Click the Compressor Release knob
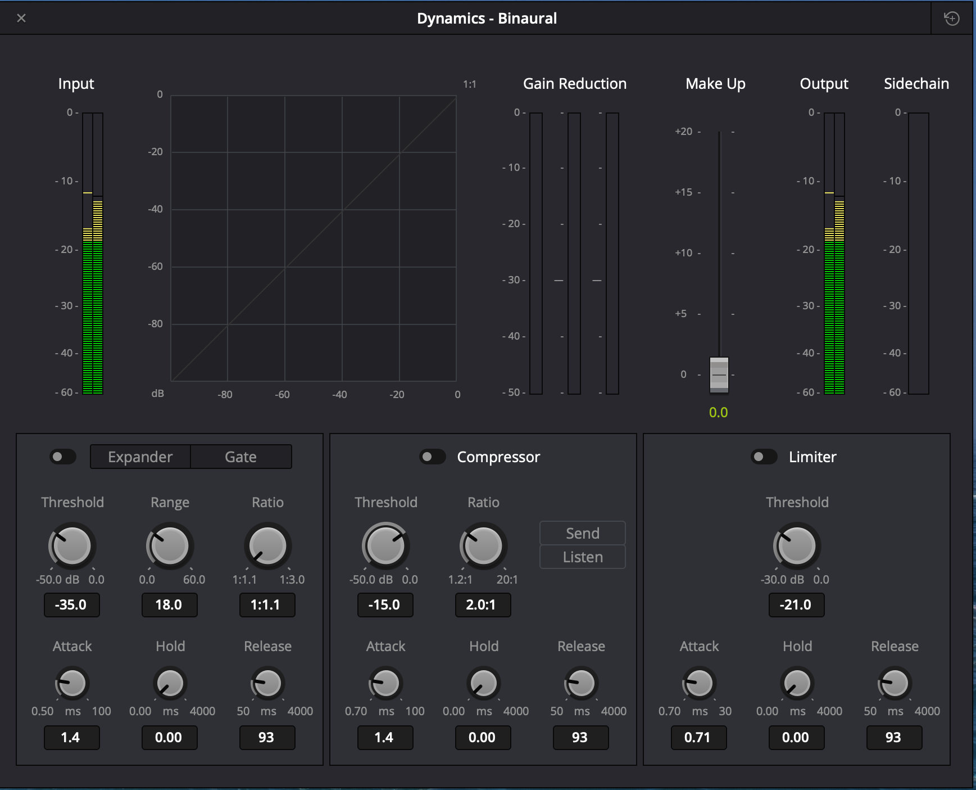The image size is (976, 790). click(582, 684)
